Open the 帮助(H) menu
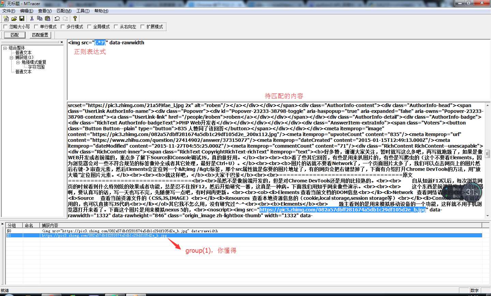The height and width of the screenshot is (296, 491). click(101, 11)
